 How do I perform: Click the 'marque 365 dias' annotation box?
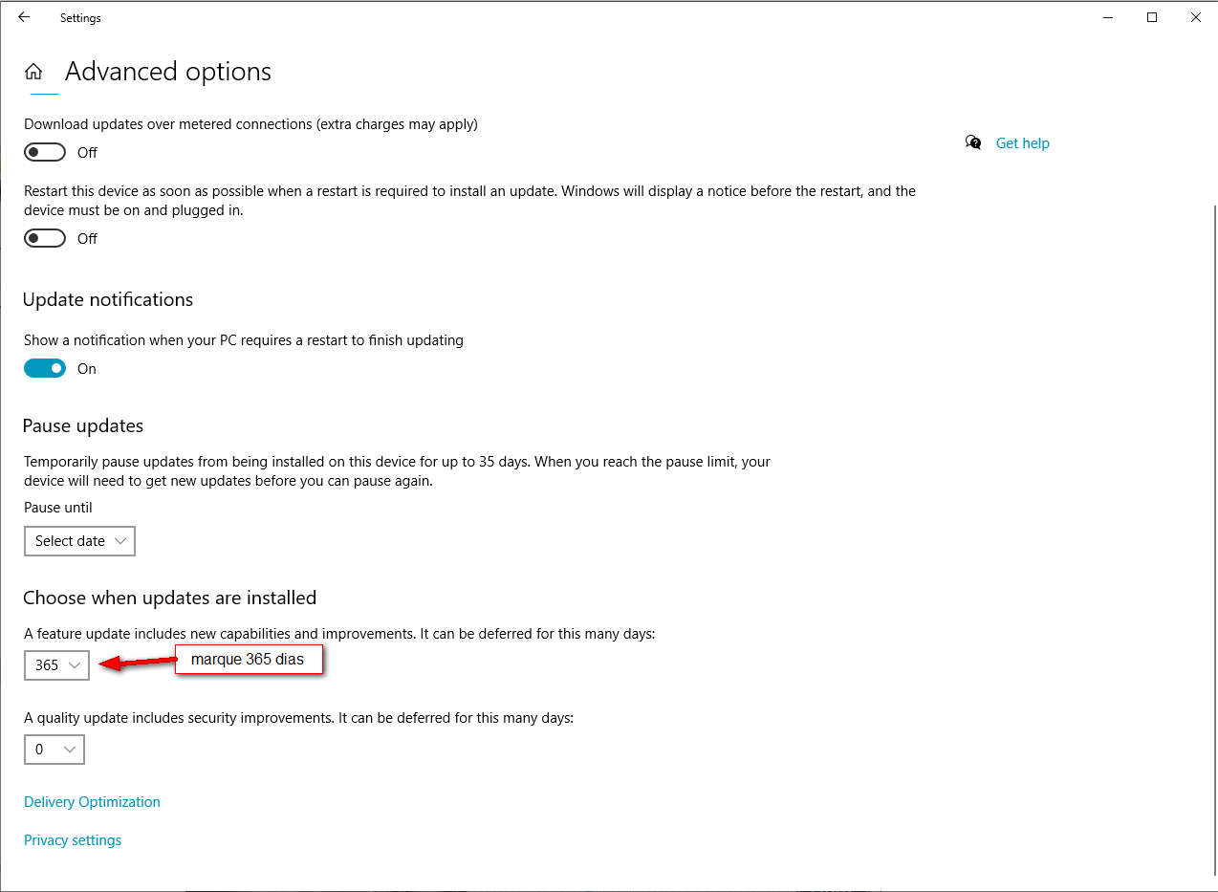pyautogui.click(x=248, y=660)
